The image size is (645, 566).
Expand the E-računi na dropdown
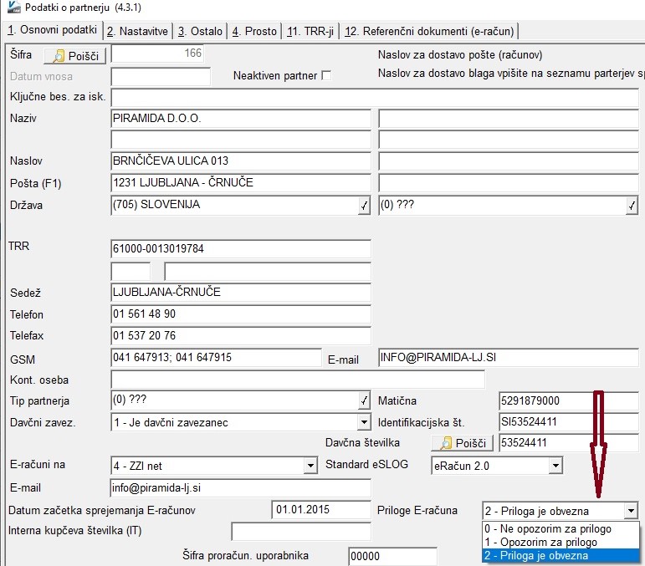click(x=311, y=466)
